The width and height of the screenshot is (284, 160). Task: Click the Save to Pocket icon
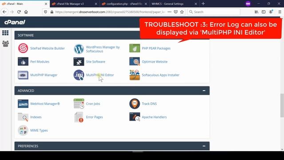(x=176, y=12)
